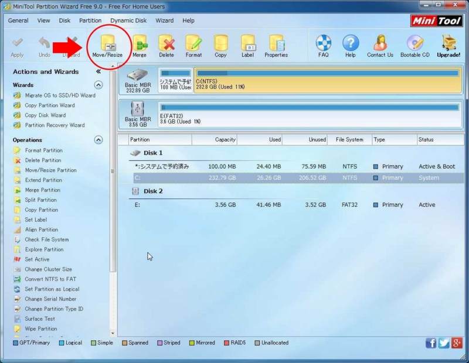The height and width of the screenshot is (363, 469).
Task: Open the View menu
Action: (x=43, y=20)
